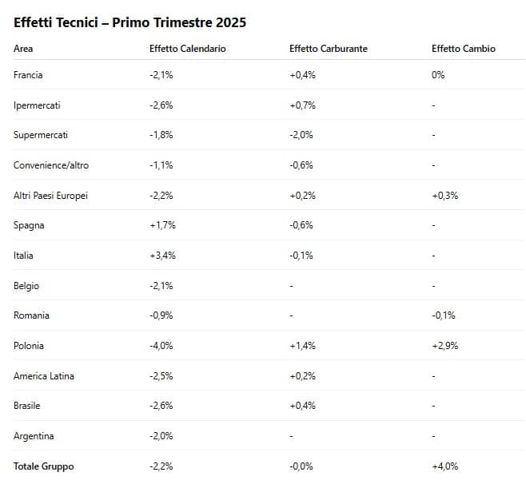Select Polonia's fuel effect value +1,4%
This screenshot has height=488, width=526.
302,346
